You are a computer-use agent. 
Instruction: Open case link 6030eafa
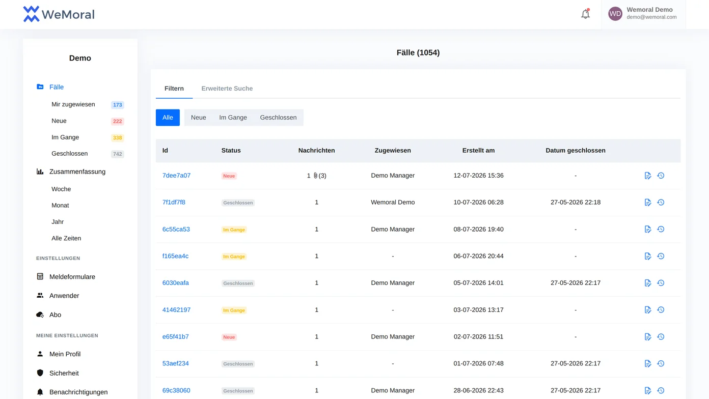click(176, 283)
